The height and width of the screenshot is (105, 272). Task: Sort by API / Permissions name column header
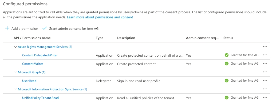[x=32, y=38]
